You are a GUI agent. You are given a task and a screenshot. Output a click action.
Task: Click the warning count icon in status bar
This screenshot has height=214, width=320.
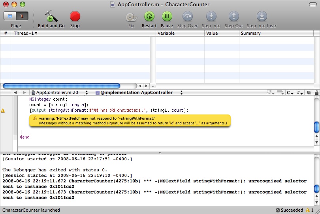click(308, 210)
